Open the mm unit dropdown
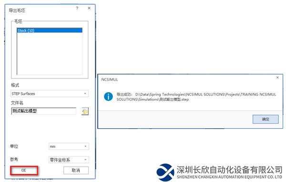 click(69, 146)
